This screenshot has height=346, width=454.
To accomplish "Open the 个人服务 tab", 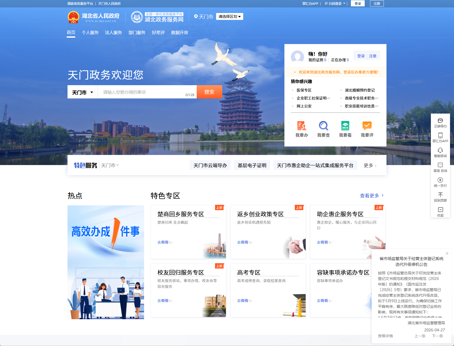I will point(90,32).
